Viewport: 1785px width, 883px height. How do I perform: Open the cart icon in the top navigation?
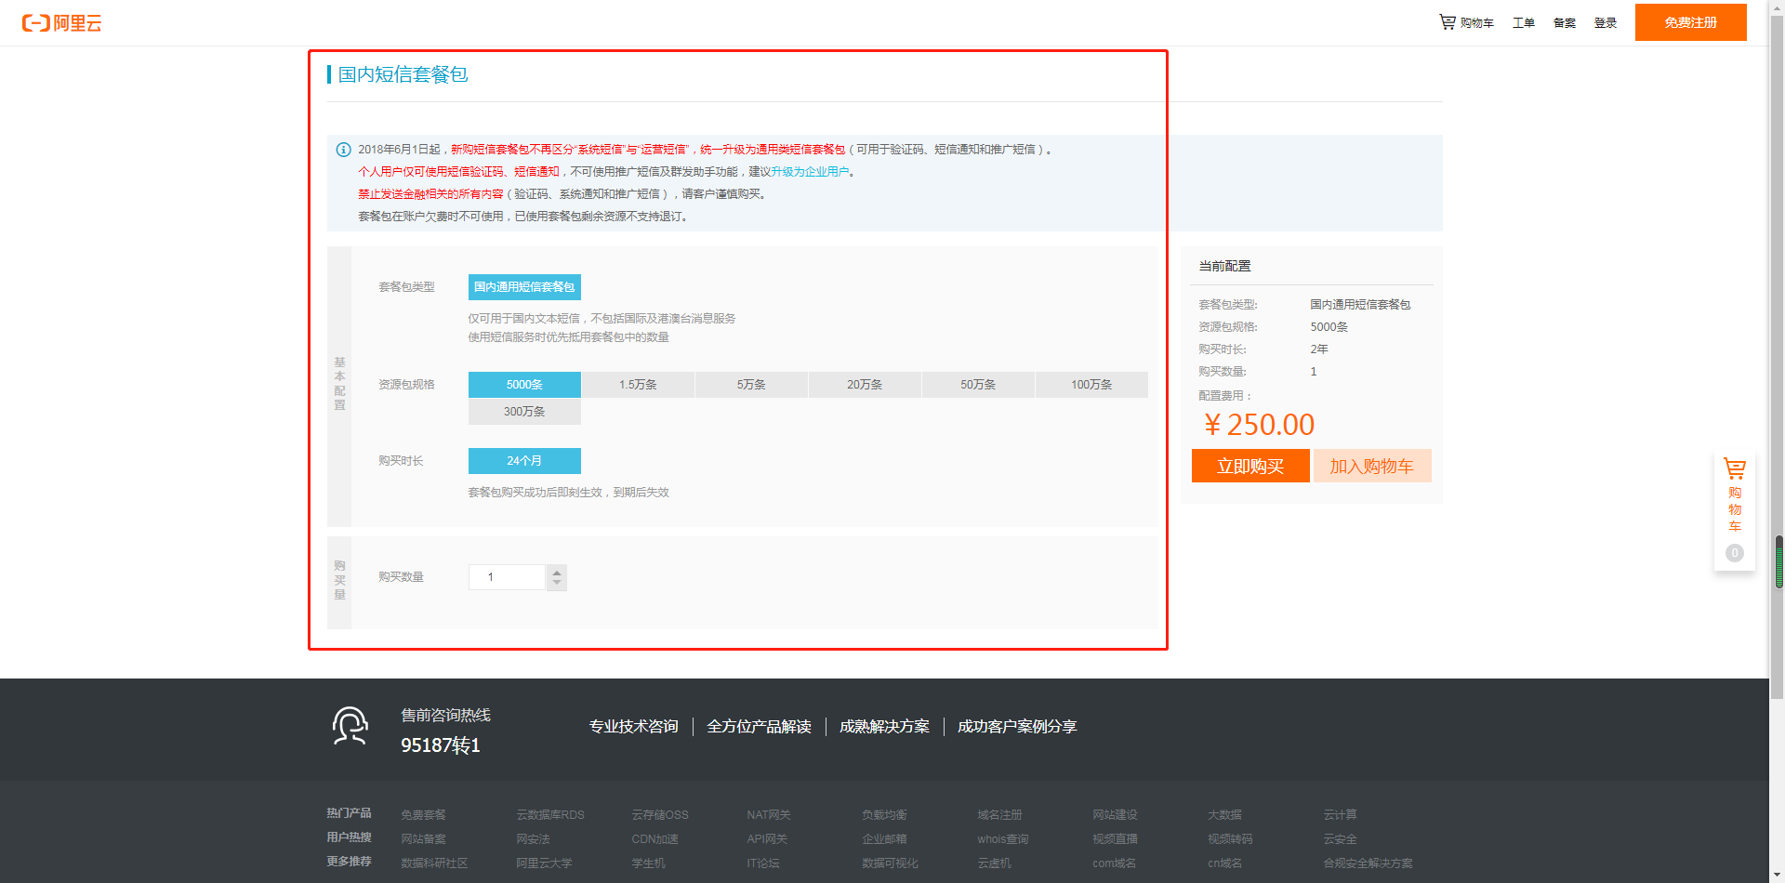coord(1448,21)
